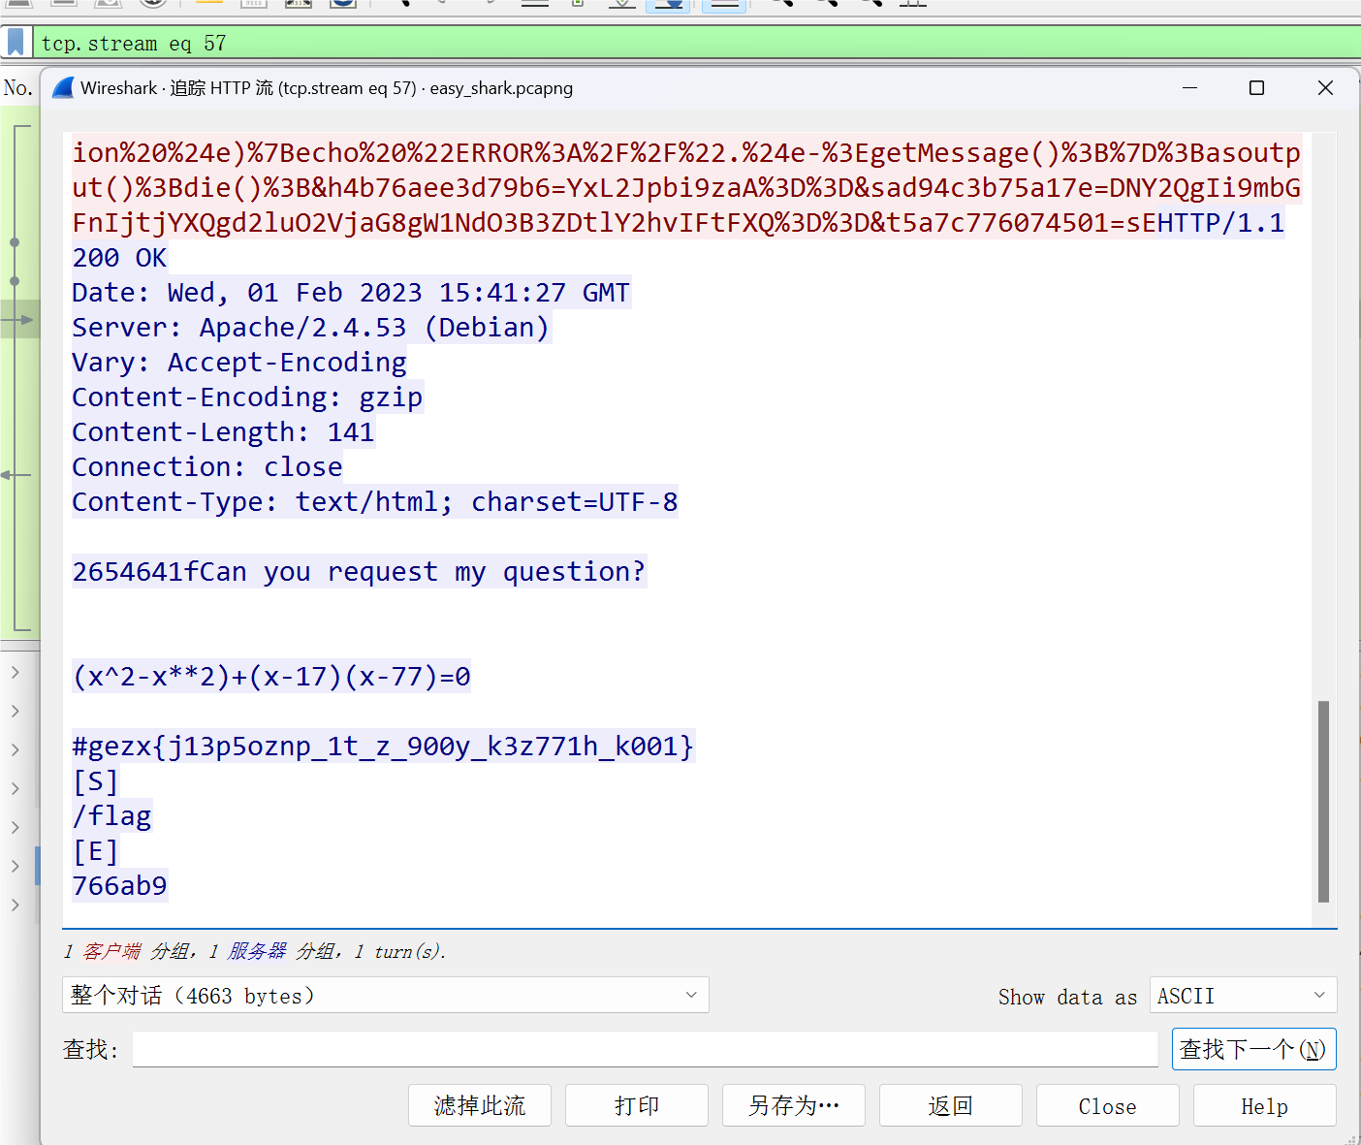Click the 返回 (Back) button
Viewport: 1361px width, 1145px height.
pyautogui.click(x=951, y=1105)
